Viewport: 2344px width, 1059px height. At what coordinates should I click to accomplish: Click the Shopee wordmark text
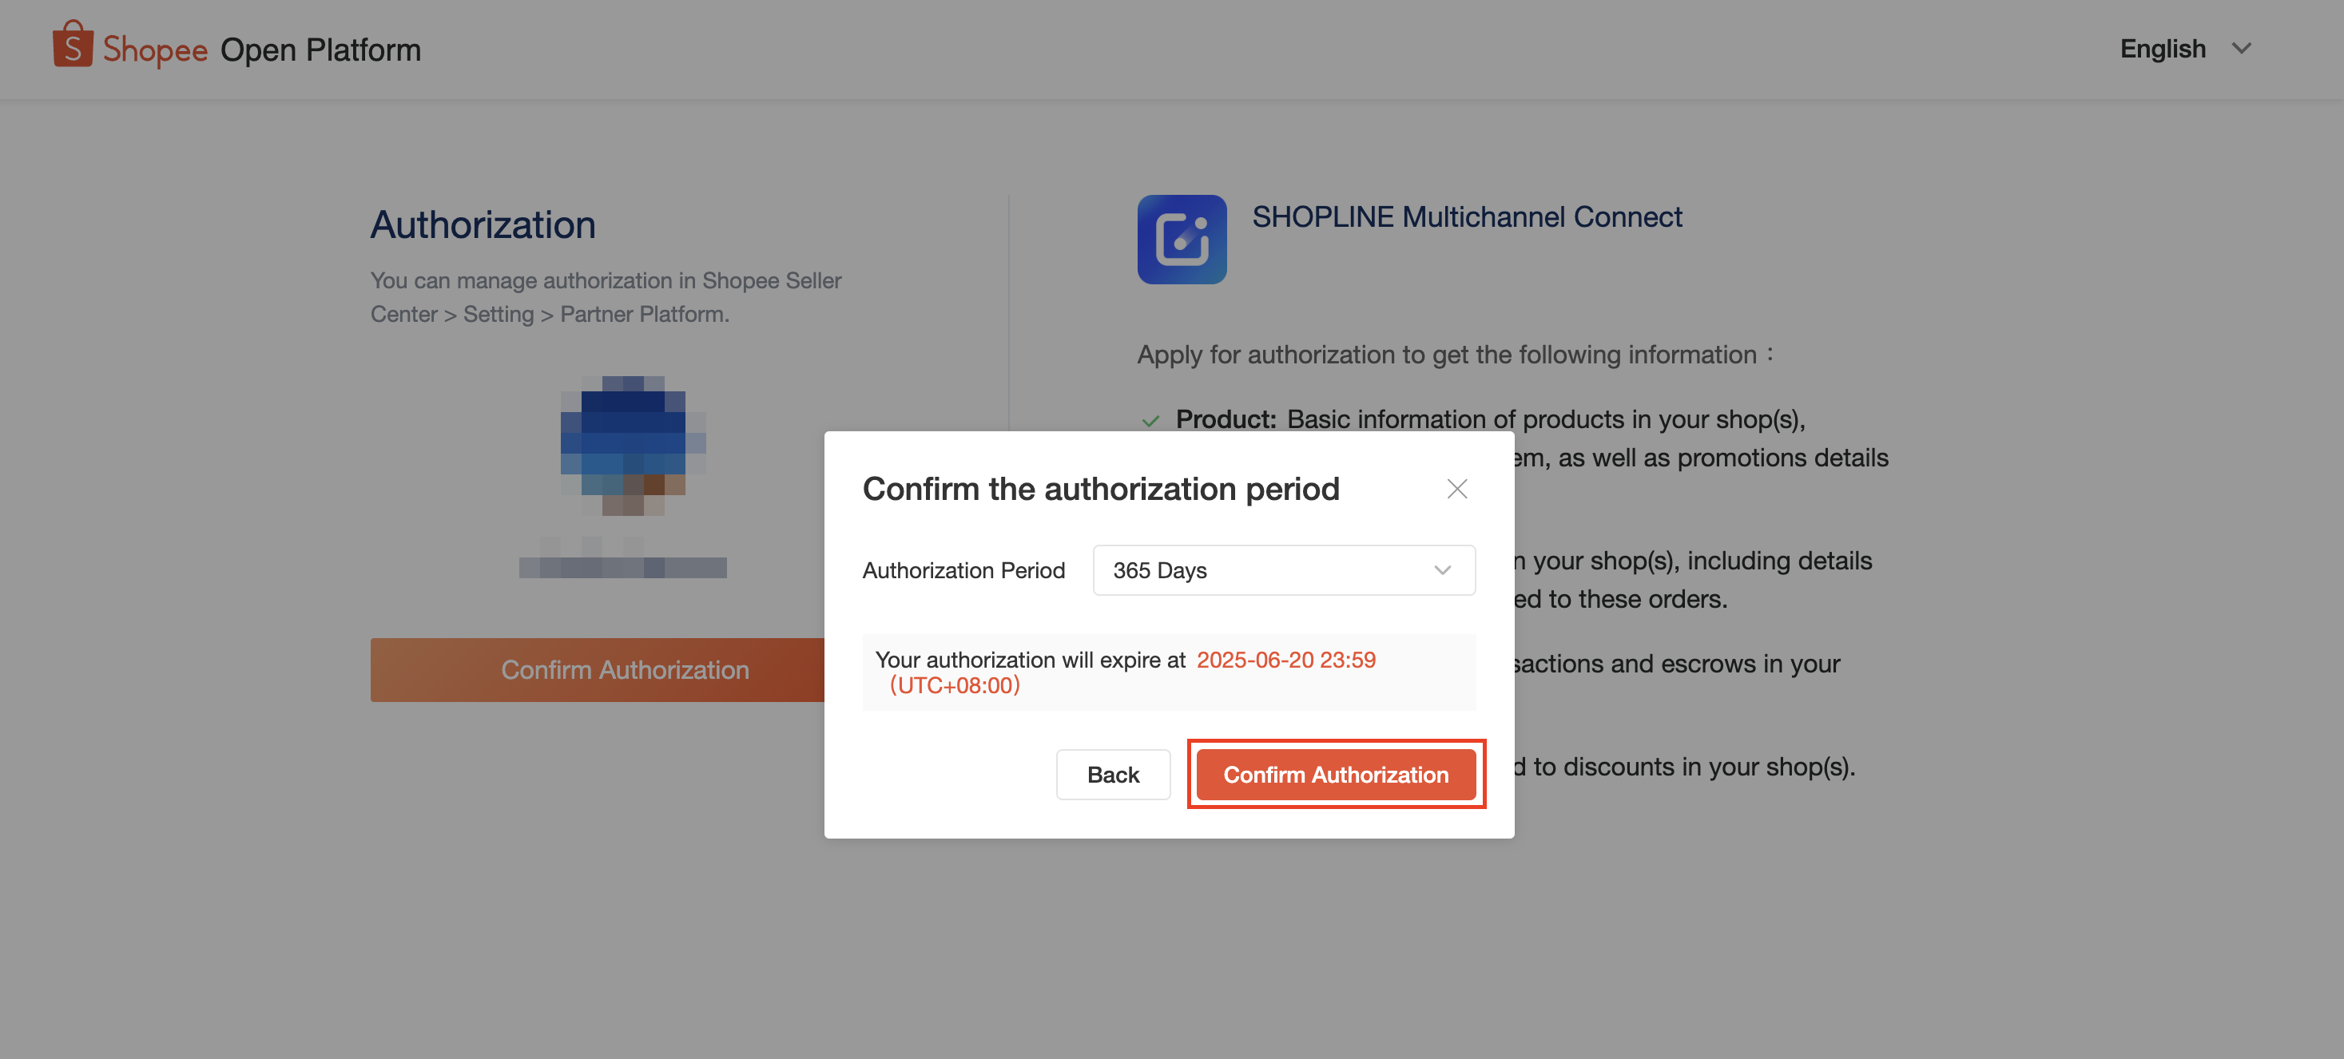(x=155, y=50)
